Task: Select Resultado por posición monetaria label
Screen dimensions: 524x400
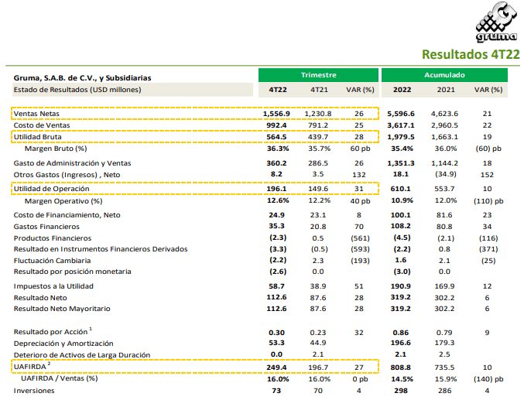Action: 72,272
